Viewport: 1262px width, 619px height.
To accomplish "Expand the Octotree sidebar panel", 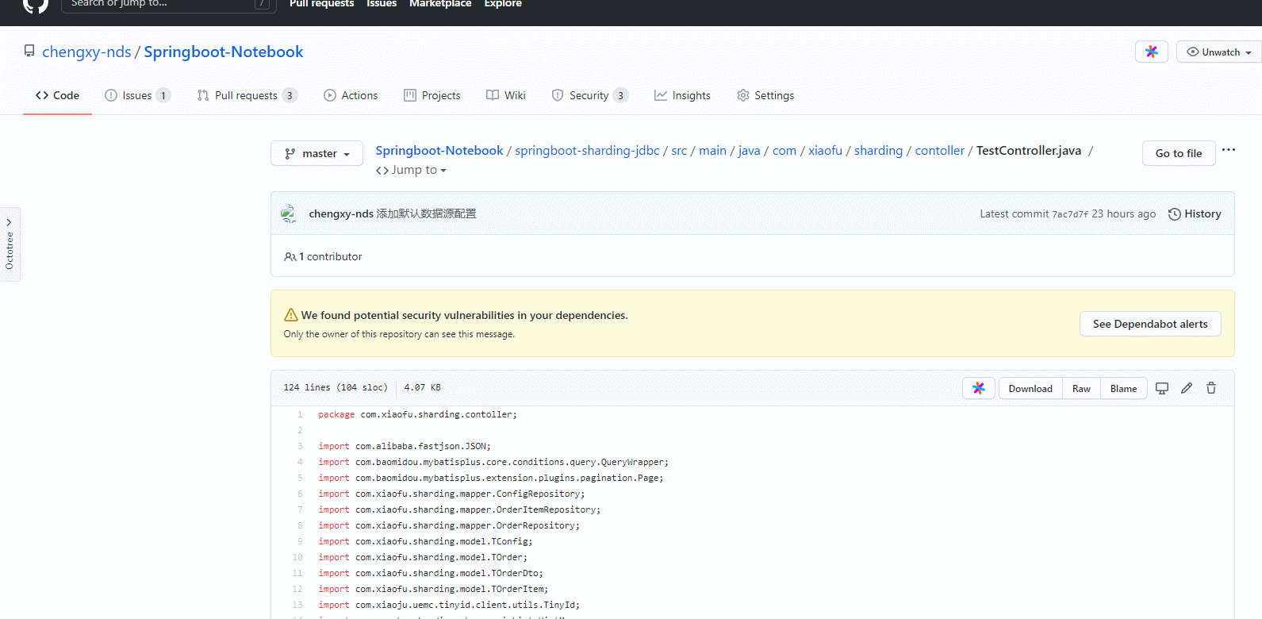I will point(10,244).
